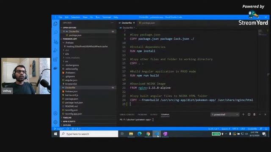
Task: Kill the terminal with trash icon
Action: tap(254, 114)
